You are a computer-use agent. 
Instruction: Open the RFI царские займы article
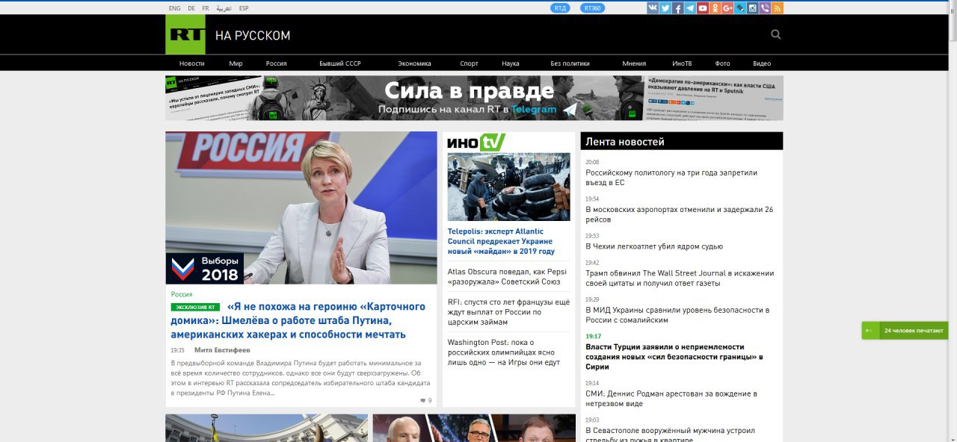pos(508,312)
